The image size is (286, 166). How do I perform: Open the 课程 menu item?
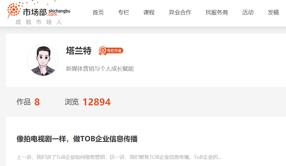click(x=149, y=12)
